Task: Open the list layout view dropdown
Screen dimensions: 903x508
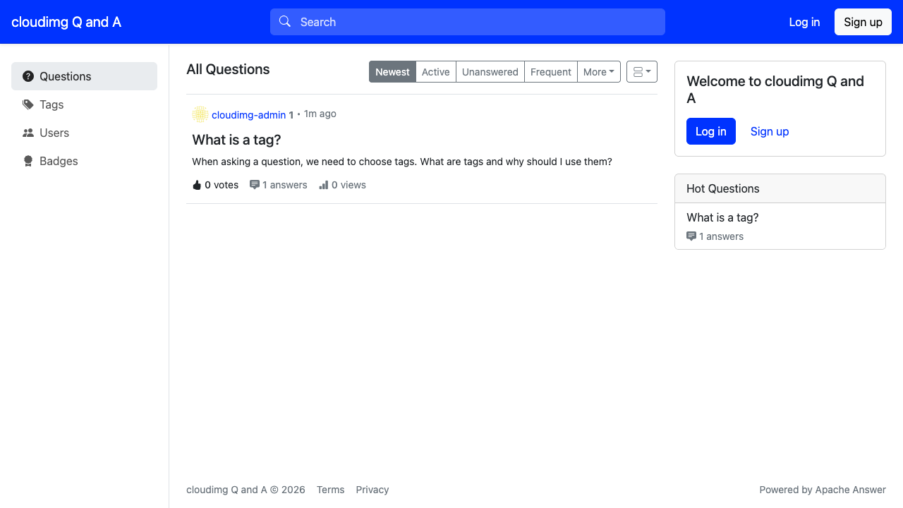Action: [642, 72]
